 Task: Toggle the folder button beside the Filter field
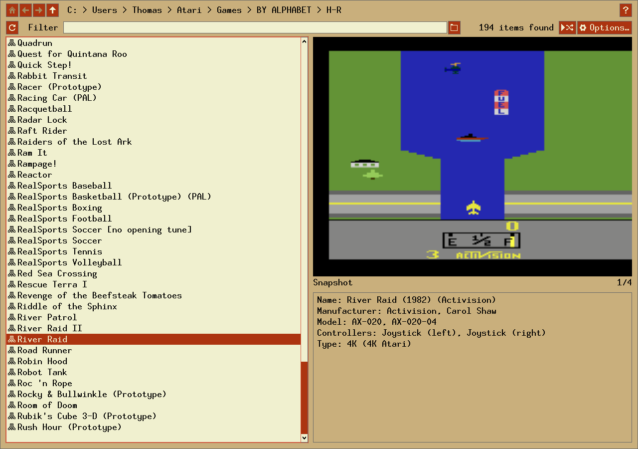point(454,27)
